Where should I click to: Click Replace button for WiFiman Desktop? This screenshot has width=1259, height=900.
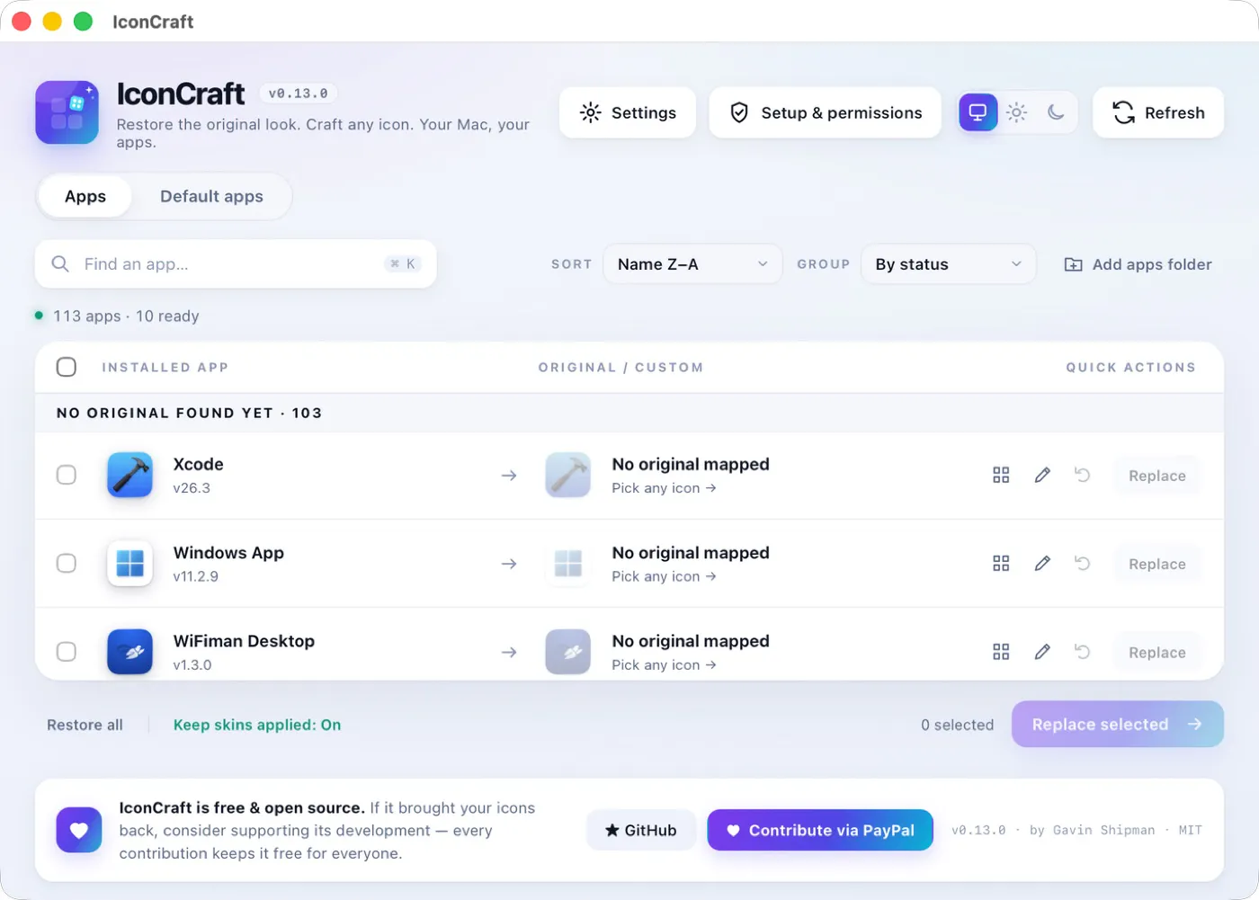coord(1157,653)
